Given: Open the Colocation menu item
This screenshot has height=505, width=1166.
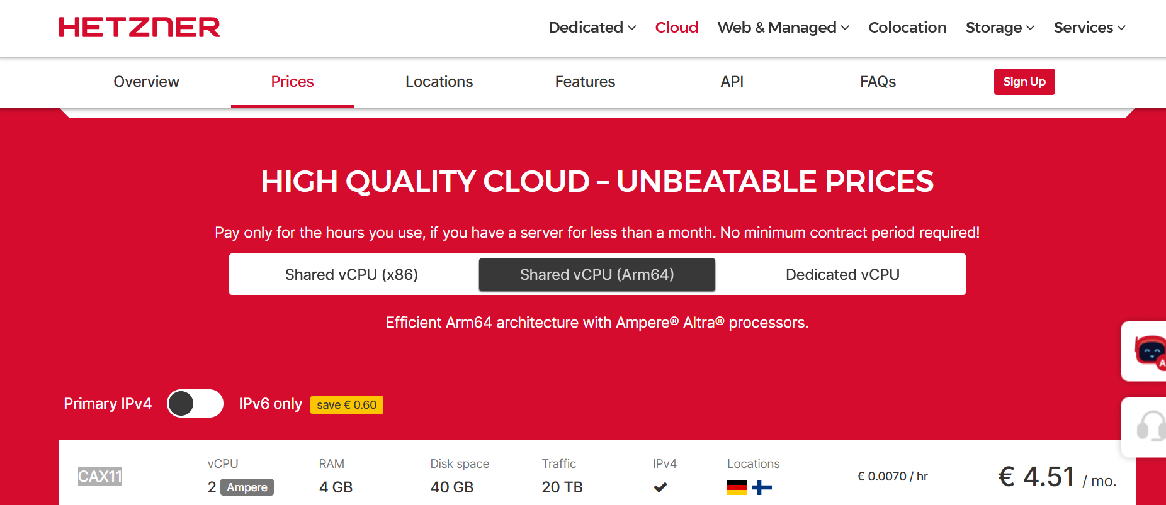Looking at the screenshot, I should [x=907, y=28].
